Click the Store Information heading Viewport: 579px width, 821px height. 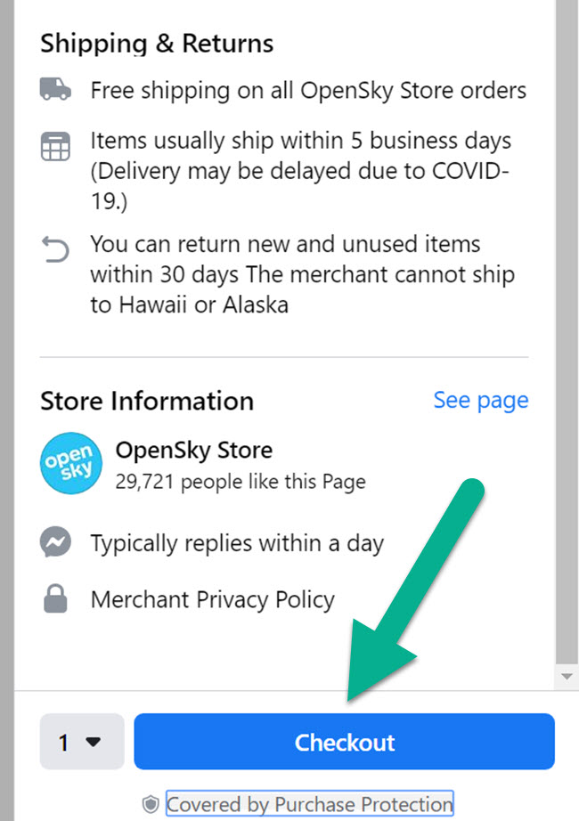click(x=147, y=401)
